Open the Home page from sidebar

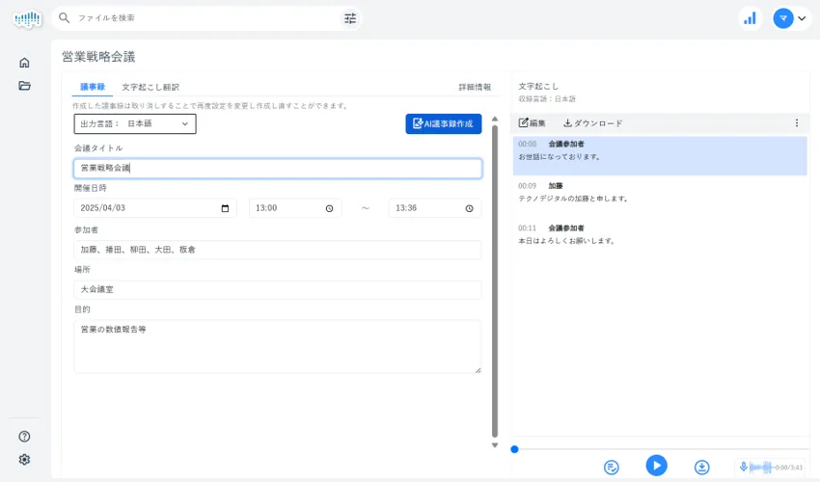pos(24,63)
